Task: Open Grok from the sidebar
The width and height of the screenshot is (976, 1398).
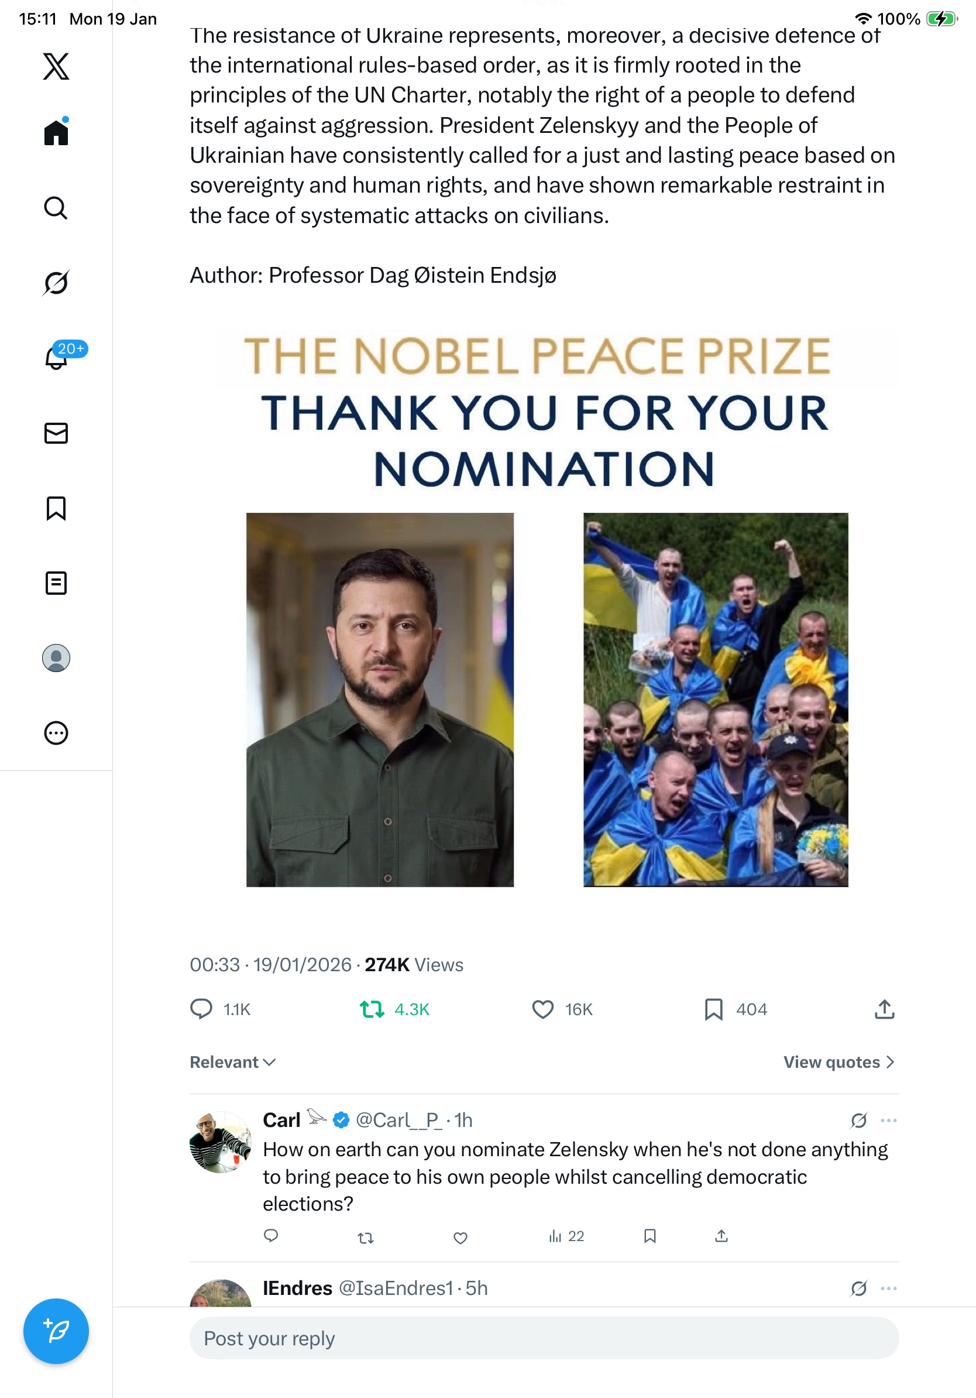Action: [x=56, y=283]
